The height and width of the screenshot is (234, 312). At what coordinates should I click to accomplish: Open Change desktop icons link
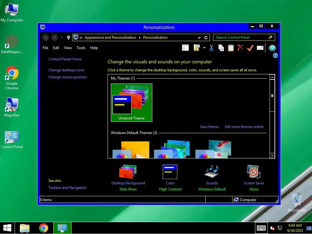pos(66,70)
